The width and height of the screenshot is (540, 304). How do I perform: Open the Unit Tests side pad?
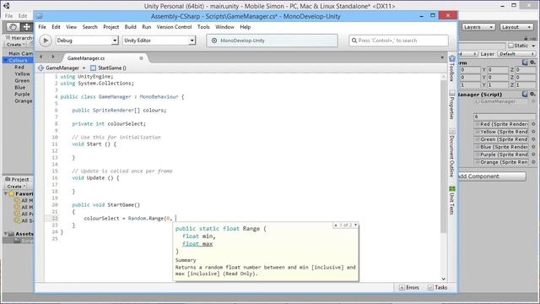[x=452, y=200]
